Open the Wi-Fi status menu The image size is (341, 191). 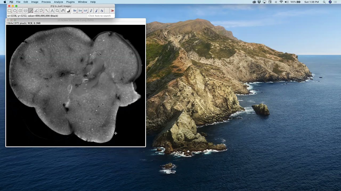281,2
